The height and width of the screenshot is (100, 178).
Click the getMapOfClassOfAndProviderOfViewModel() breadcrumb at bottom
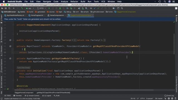coord(53,92)
